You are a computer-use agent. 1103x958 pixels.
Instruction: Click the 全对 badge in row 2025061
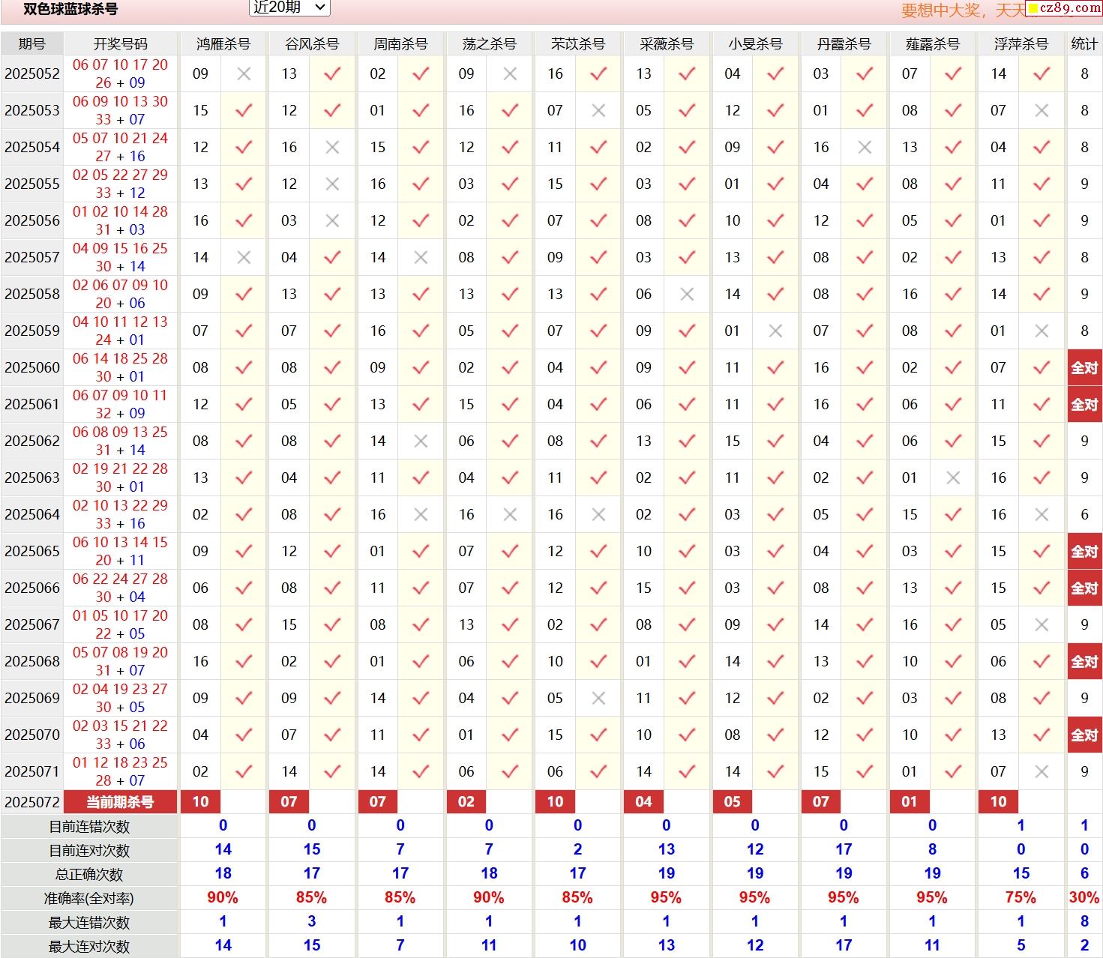coord(1084,404)
